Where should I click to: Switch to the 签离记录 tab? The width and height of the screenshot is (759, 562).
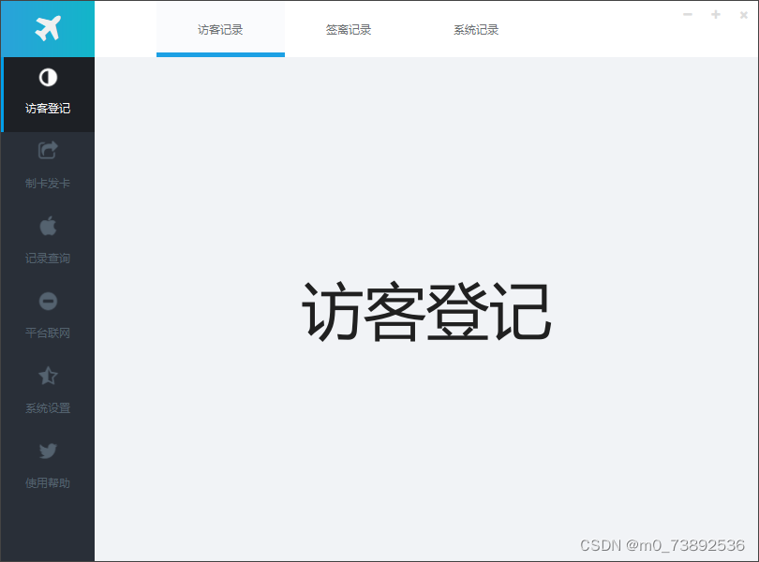click(348, 29)
